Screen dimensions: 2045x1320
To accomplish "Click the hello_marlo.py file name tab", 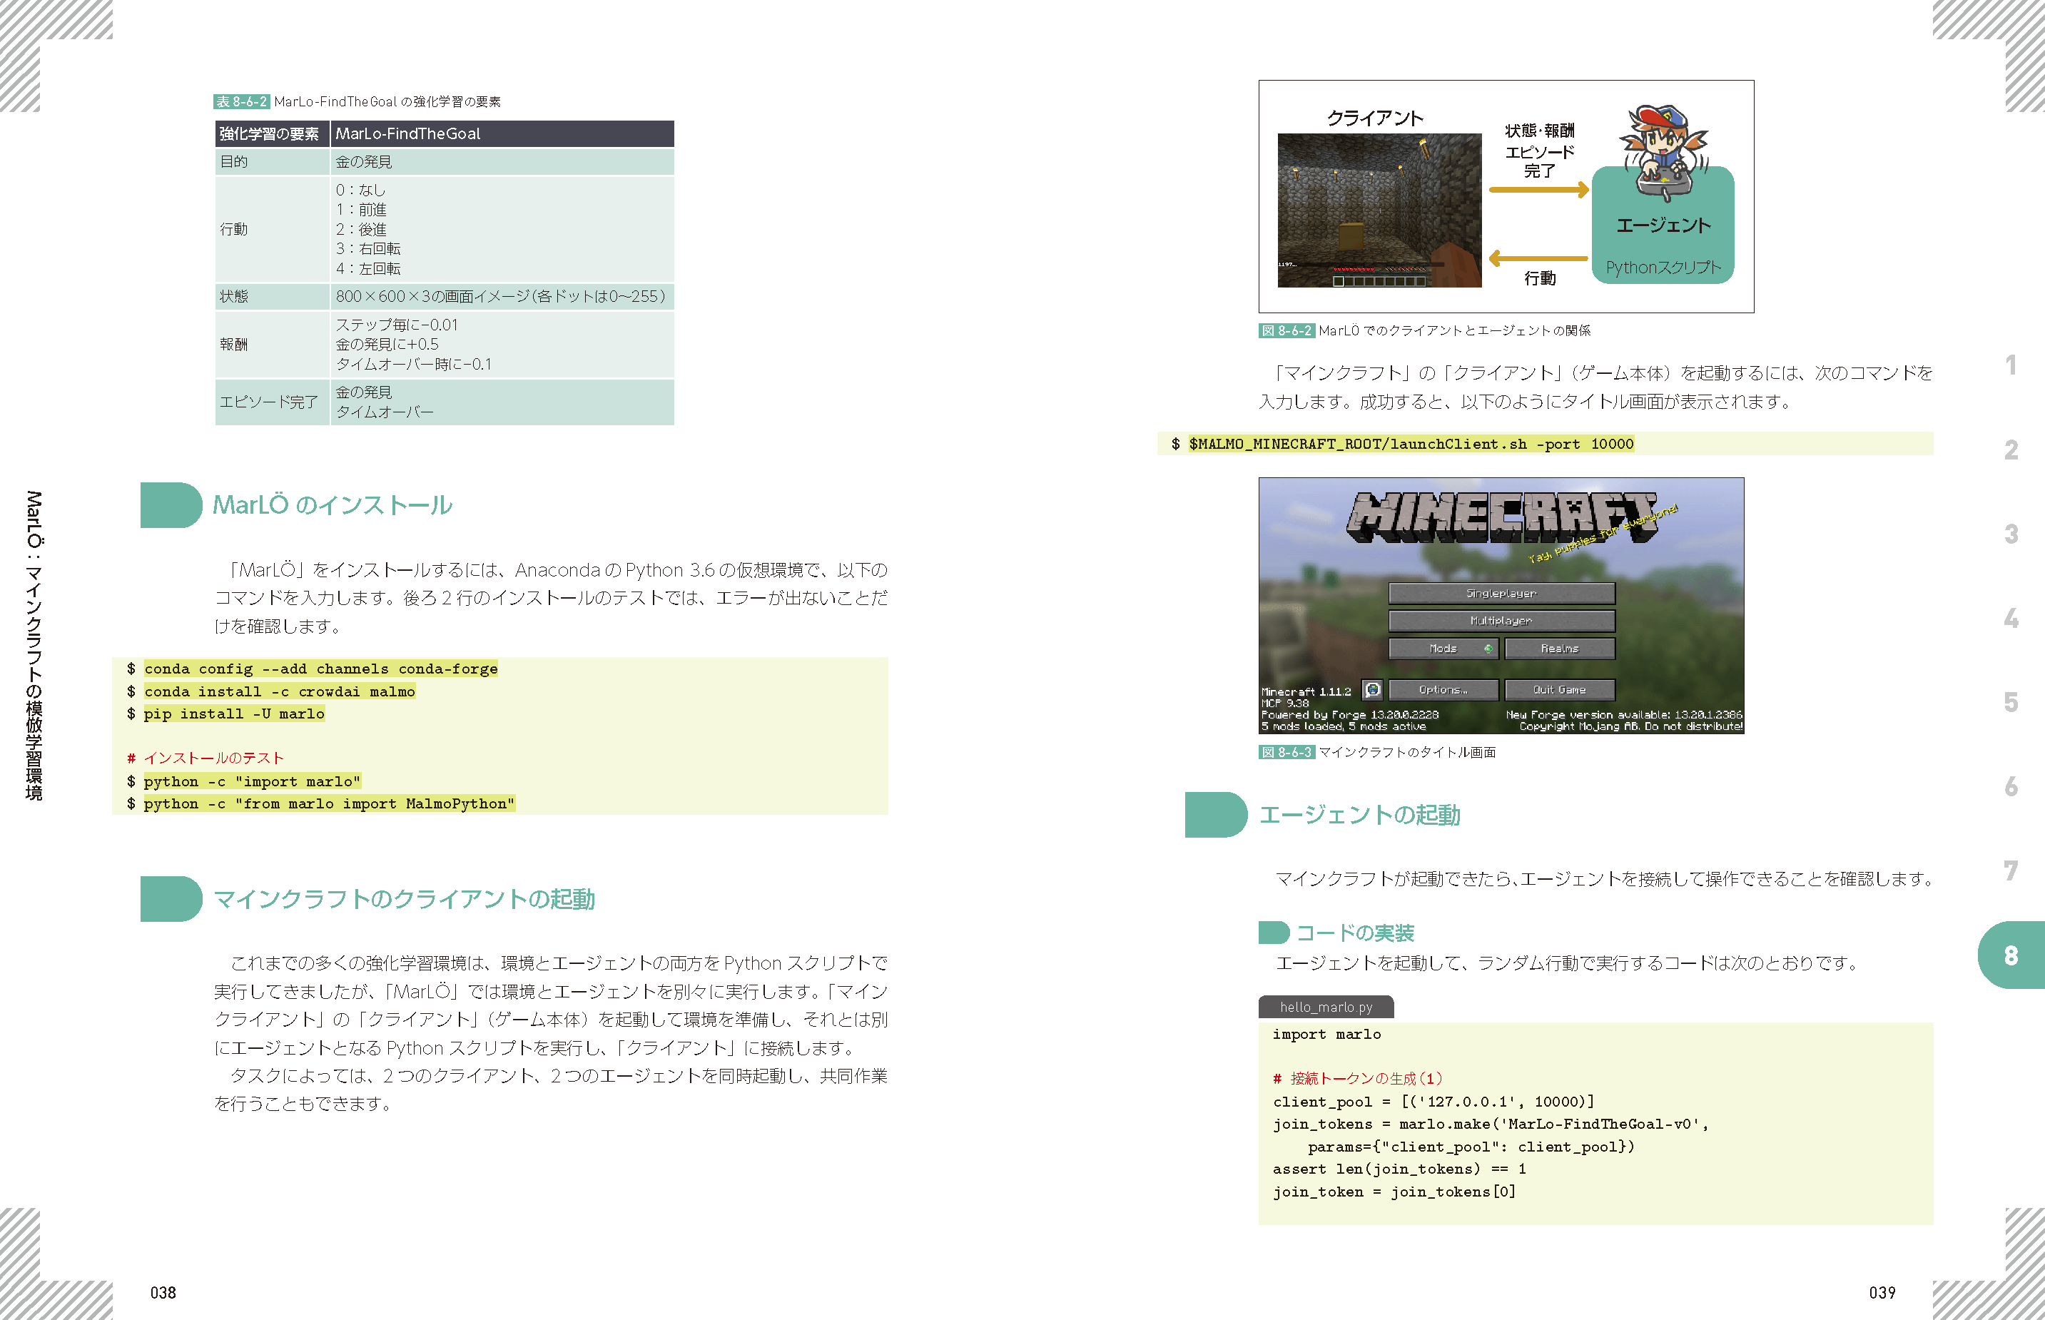I will tap(1325, 1007).
